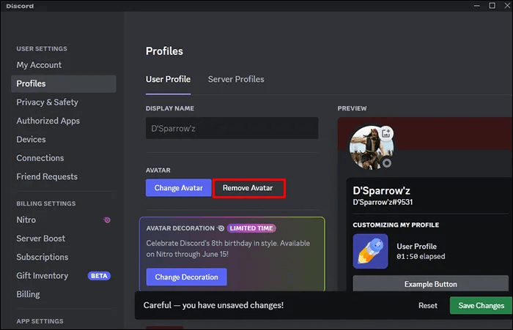Screen dimensions: 513x330
Task: Open My Account settings
Action: pos(39,65)
